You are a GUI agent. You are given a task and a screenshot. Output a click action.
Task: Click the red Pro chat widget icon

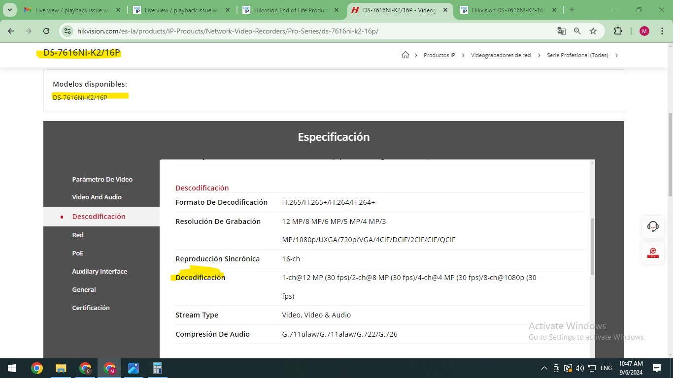coord(653,253)
